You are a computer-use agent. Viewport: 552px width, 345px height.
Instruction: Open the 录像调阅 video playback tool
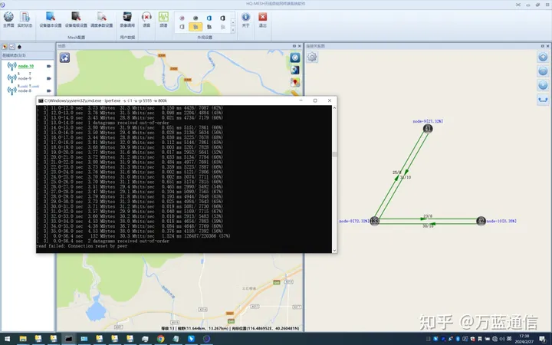(127, 18)
